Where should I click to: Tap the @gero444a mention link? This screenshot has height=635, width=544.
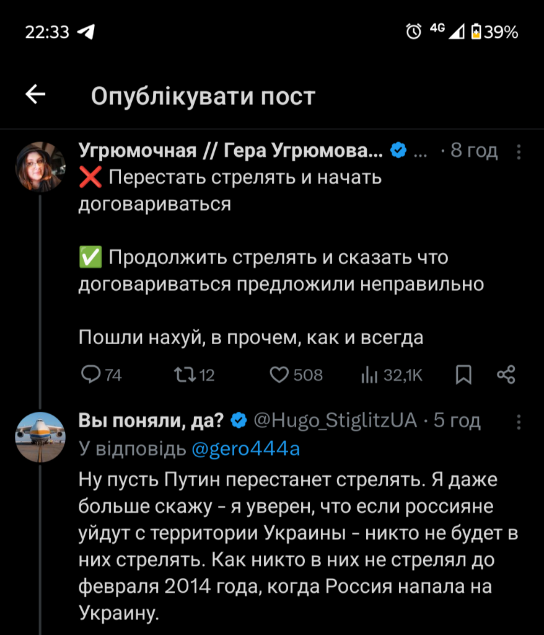[x=245, y=448]
